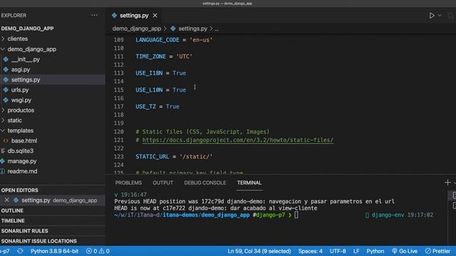Collapse the demo_django_app folder
The image size is (456, 256).
pyautogui.click(x=31, y=49)
